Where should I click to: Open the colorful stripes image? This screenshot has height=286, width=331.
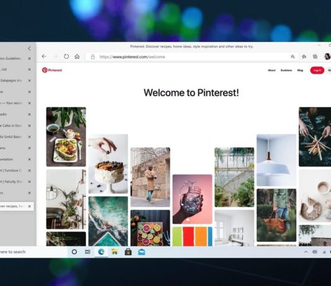192,236
